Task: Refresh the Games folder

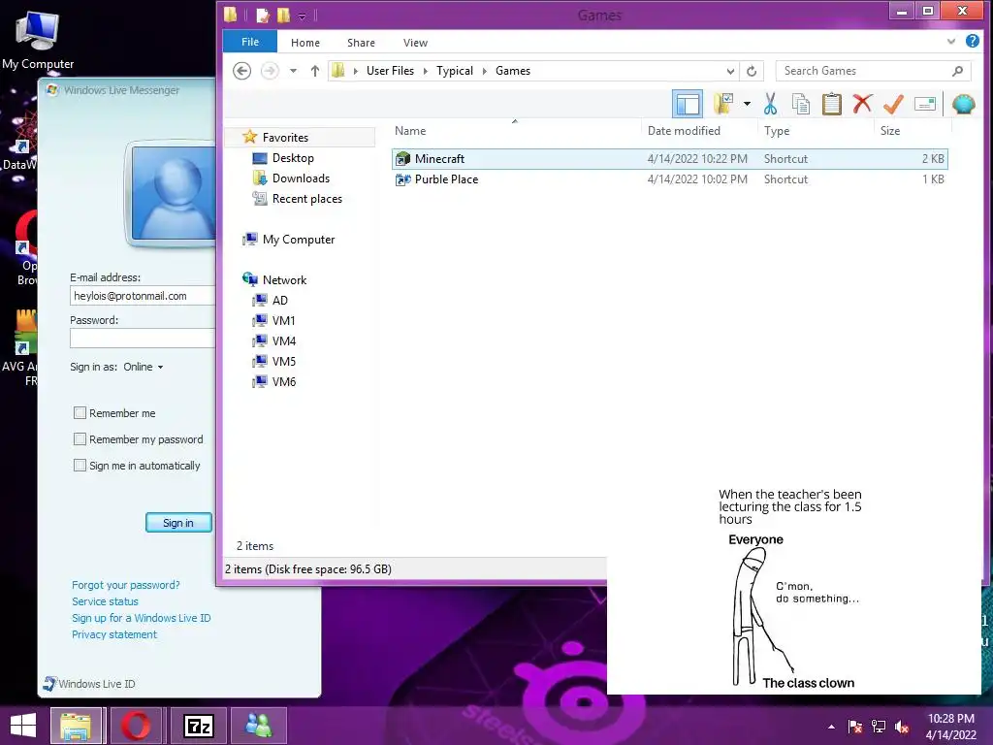Action: point(752,71)
